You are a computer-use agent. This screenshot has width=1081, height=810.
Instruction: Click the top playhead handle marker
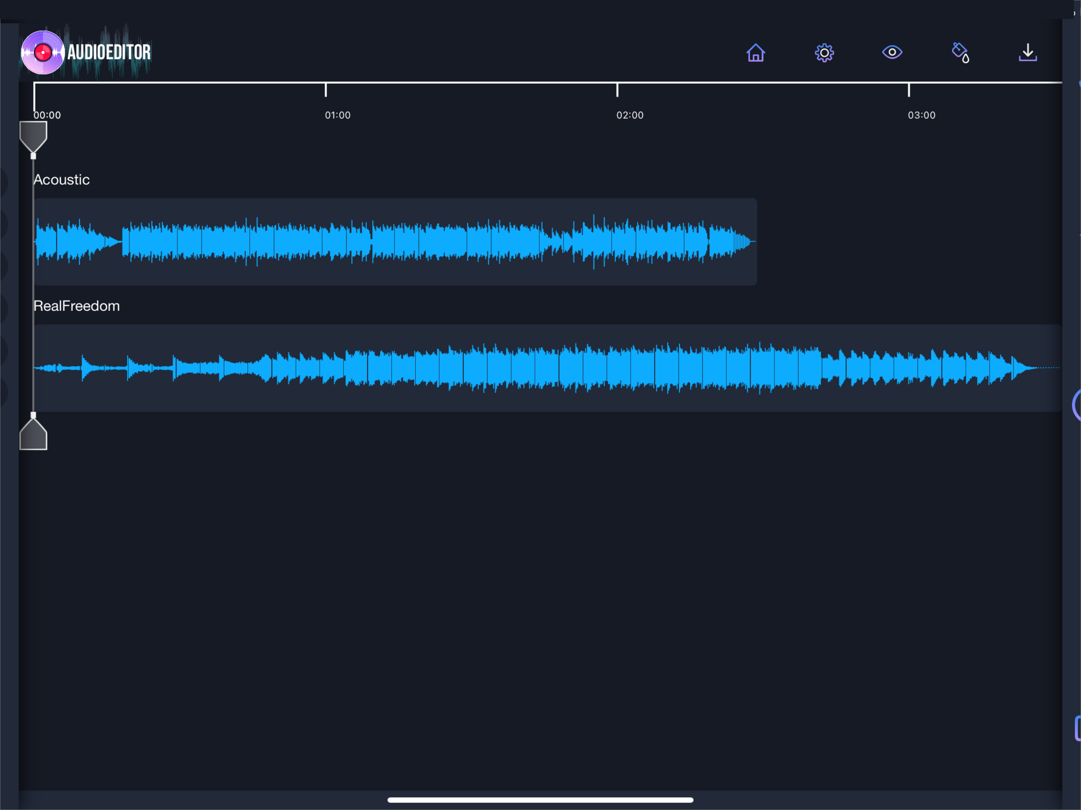[33, 136]
